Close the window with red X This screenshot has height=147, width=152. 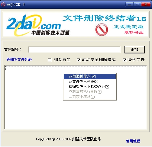tap(146, 5)
